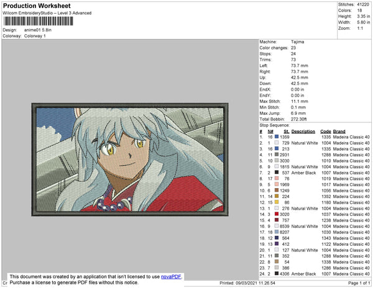Select the Colors value '18'
The width and height of the screenshot is (373, 288).
pyautogui.click(x=359, y=11)
